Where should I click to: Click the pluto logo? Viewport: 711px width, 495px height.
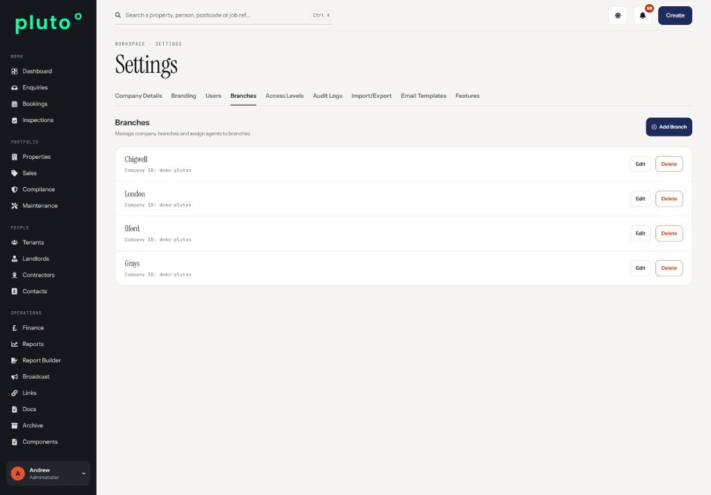pyautogui.click(x=48, y=23)
